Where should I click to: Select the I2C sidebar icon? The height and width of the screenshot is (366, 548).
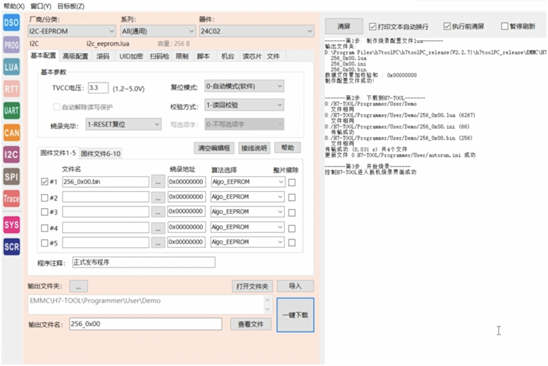(11, 154)
